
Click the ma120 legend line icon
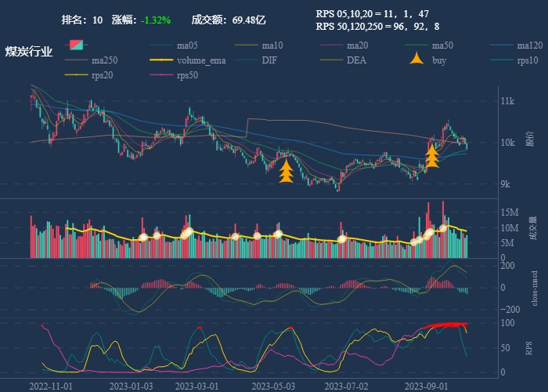[x=503, y=45]
